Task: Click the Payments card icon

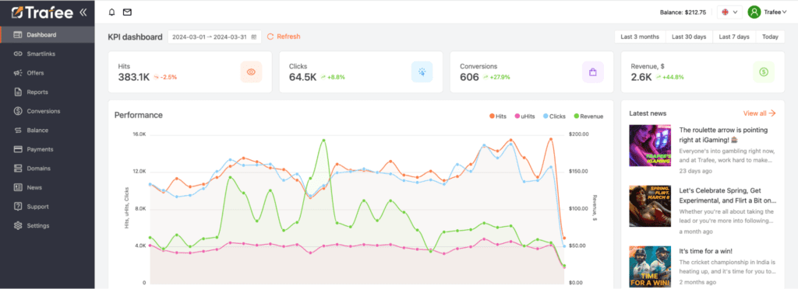Action: (18, 149)
